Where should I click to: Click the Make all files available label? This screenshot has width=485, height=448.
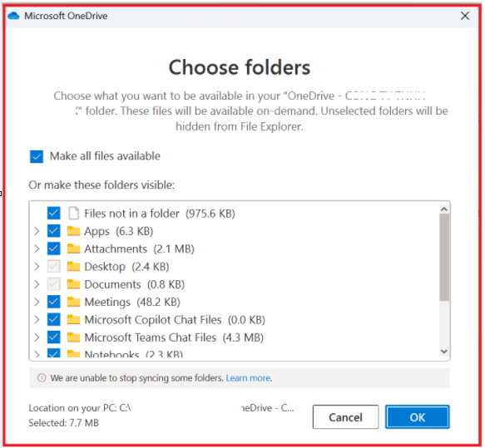[x=105, y=156]
